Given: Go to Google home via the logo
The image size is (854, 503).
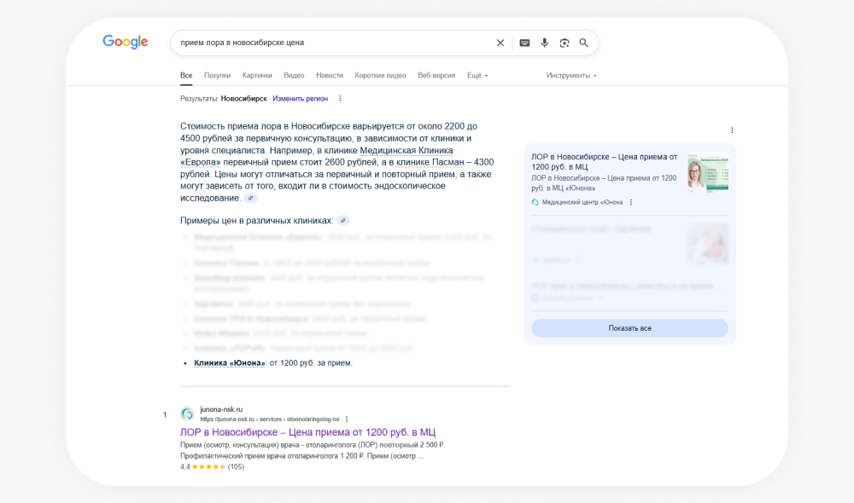Looking at the screenshot, I should (x=126, y=42).
